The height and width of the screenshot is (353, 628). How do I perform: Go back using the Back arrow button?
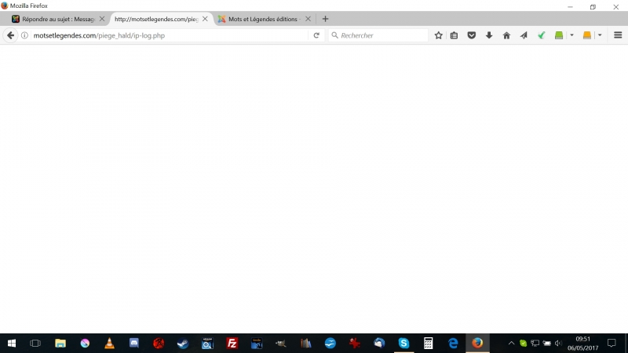[11, 35]
